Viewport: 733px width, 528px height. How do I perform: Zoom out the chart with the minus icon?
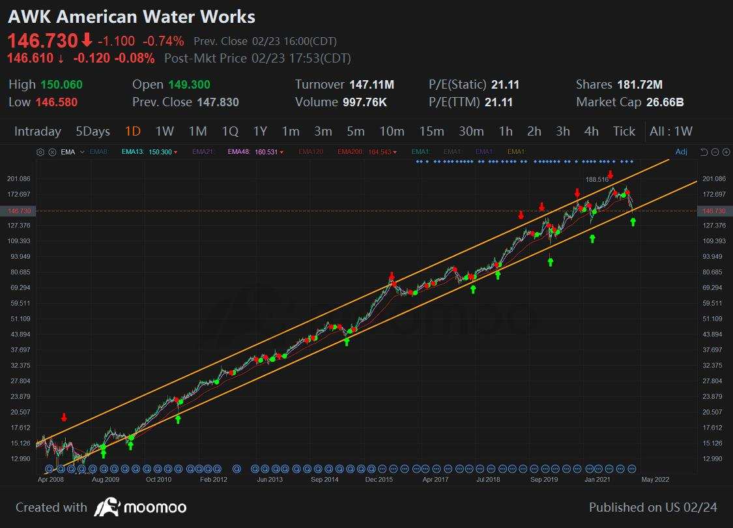715,152
